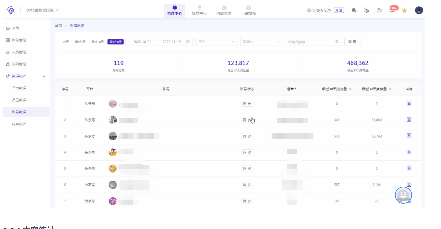Screen dimensions: 441x229
Task: Expand the 大帅哥测试团队 team dropdown
Action: pos(42,10)
